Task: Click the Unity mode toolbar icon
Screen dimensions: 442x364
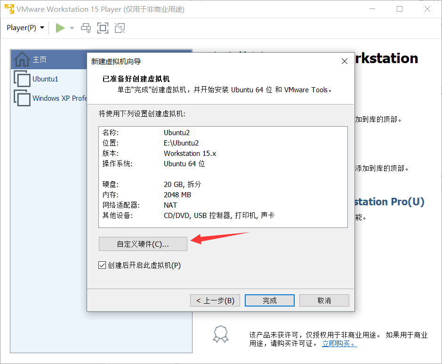Action: pos(120,28)
